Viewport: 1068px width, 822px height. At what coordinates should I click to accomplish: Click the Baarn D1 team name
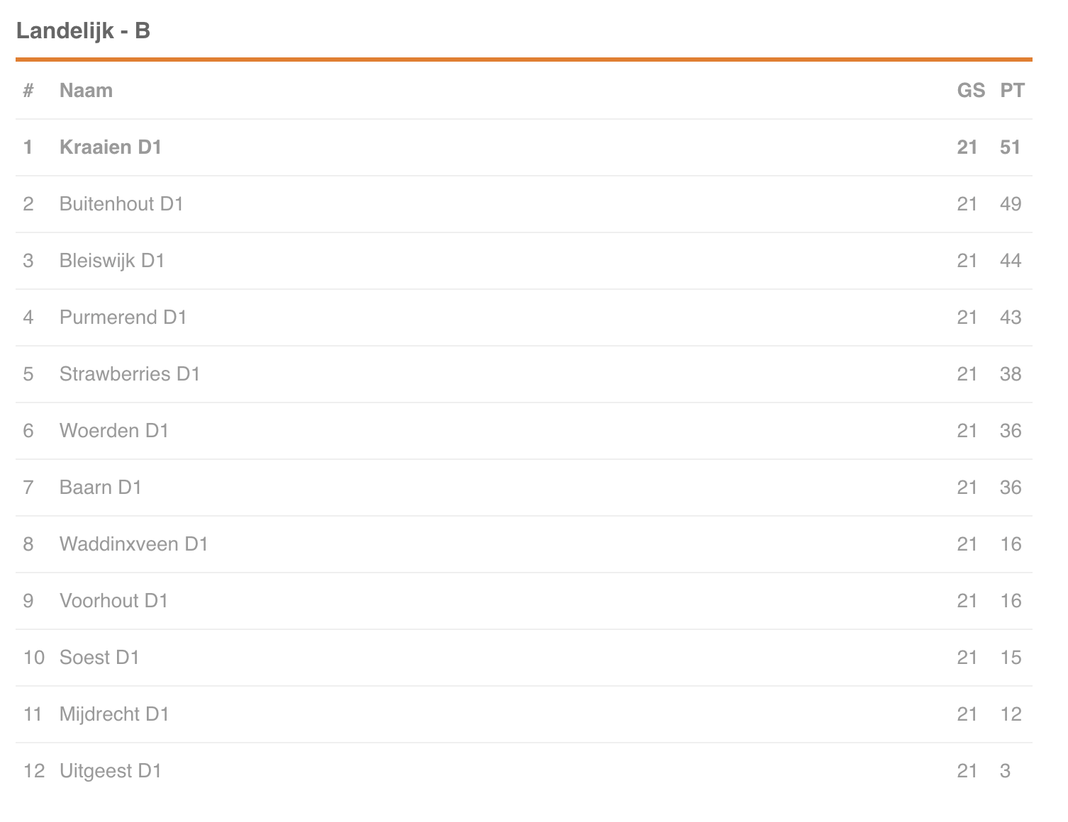tap(101, 488)
